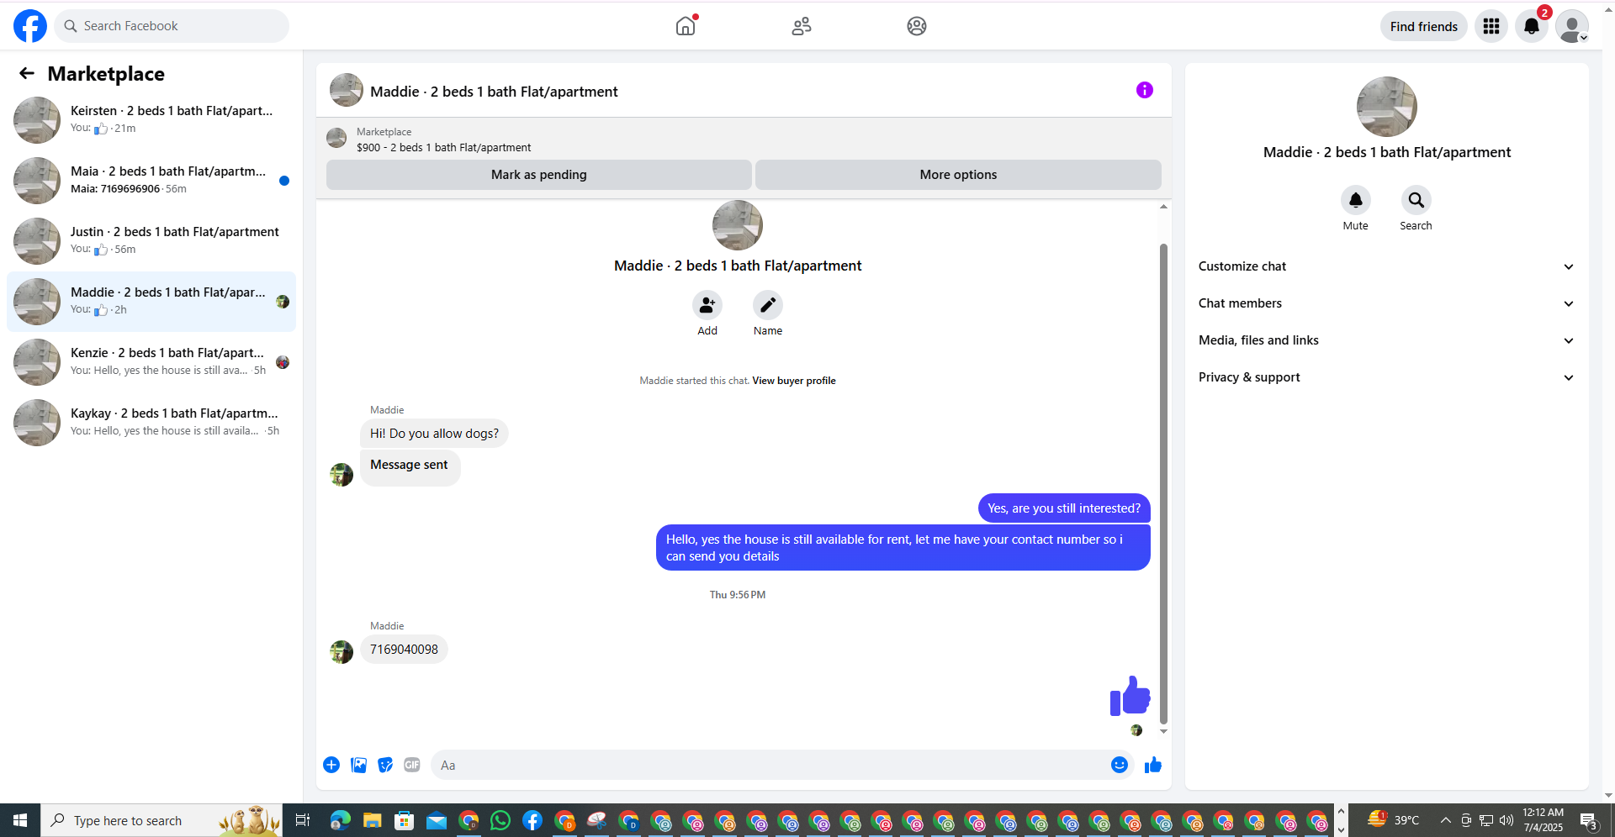Expand Privacy & support section
This screenshot has width=1615, height=837.
tap(1387, 377)
